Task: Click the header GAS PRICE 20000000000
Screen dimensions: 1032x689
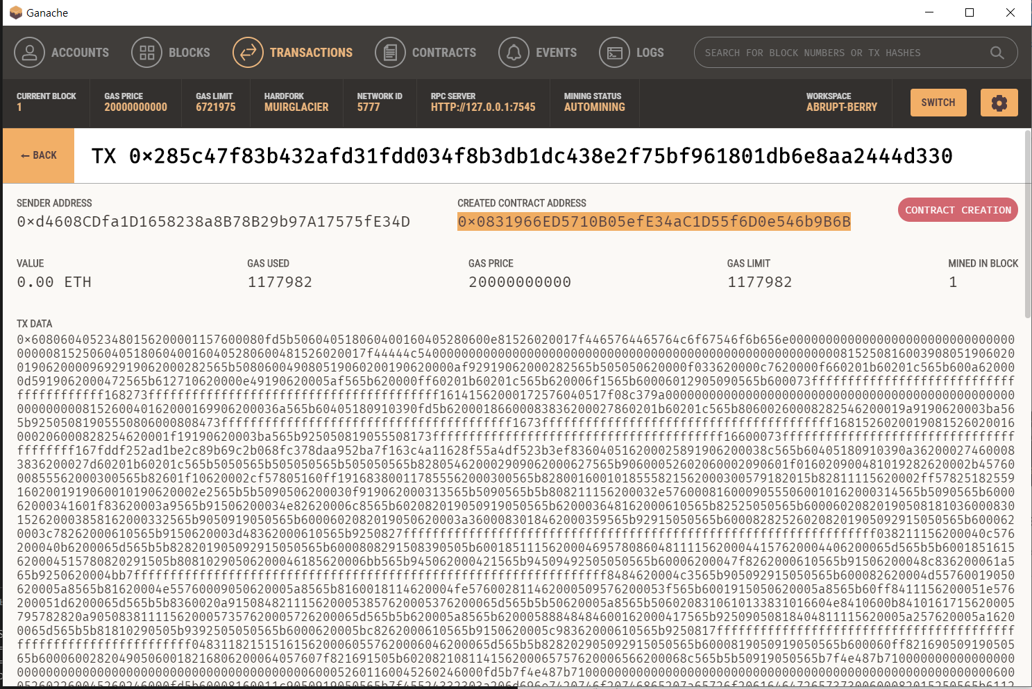Action: coord(135,103)
